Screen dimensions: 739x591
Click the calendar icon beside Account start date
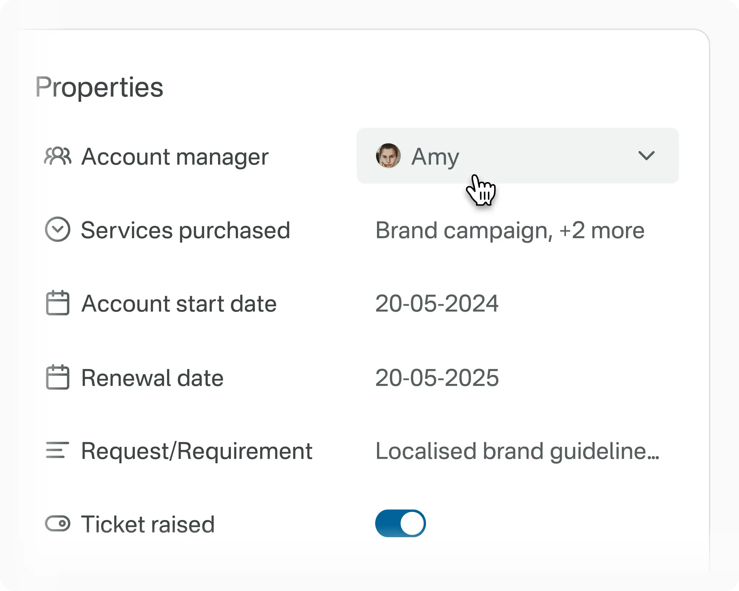[58, 303]
